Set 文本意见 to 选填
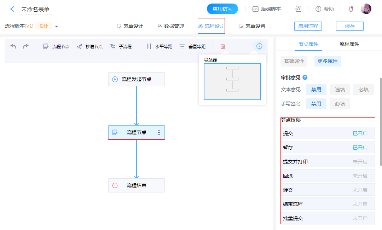This screenshot has width=382, height=230. pyautogui.click(x=340, y=90)
